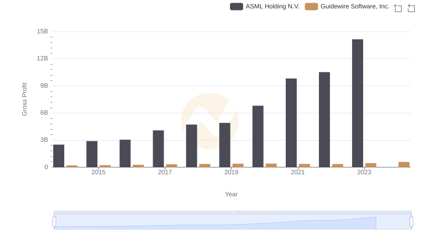Screen dimensions: 421x242
Task: Click the Guidewire bar for 2023
Action: coord(370,165)
